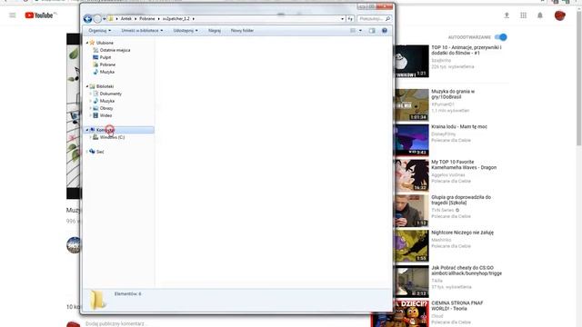The width and height of the screenshot is (582, 327).
Task: Refresh the folder with the refresh icon
Action: point(350,18)
